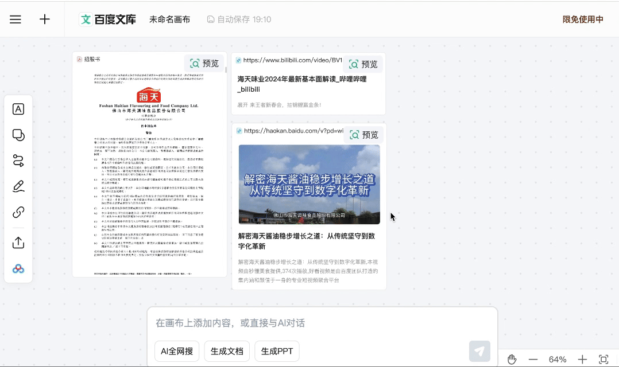Zoom in with the plus button

582,360
